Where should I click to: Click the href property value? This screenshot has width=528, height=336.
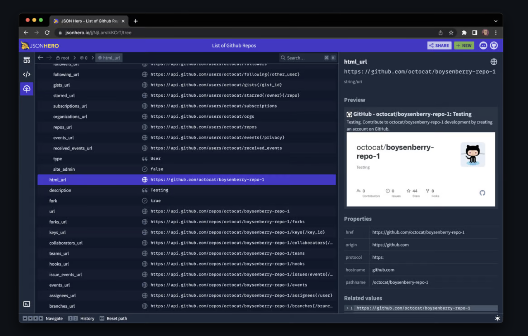418,232
